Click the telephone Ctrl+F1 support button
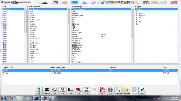This screenshot has width=181, height=101. point(47,91)
